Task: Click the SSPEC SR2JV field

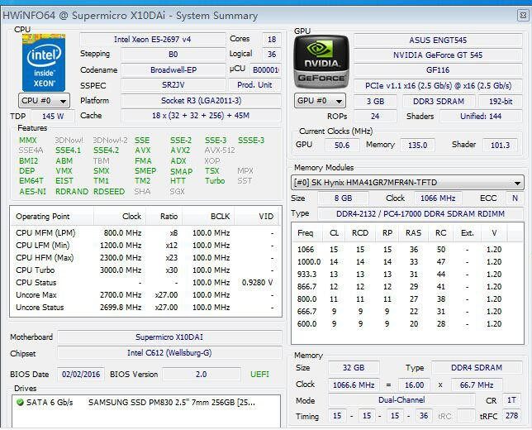Action: [173, 85]
